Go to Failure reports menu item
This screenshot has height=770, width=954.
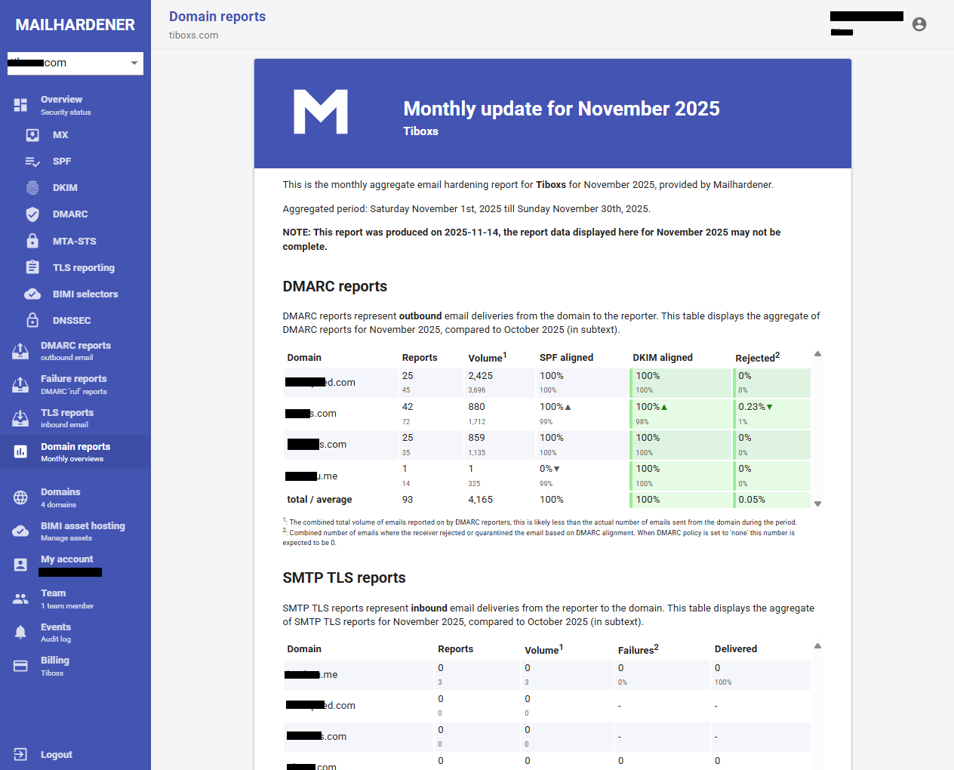pos(74,384)
